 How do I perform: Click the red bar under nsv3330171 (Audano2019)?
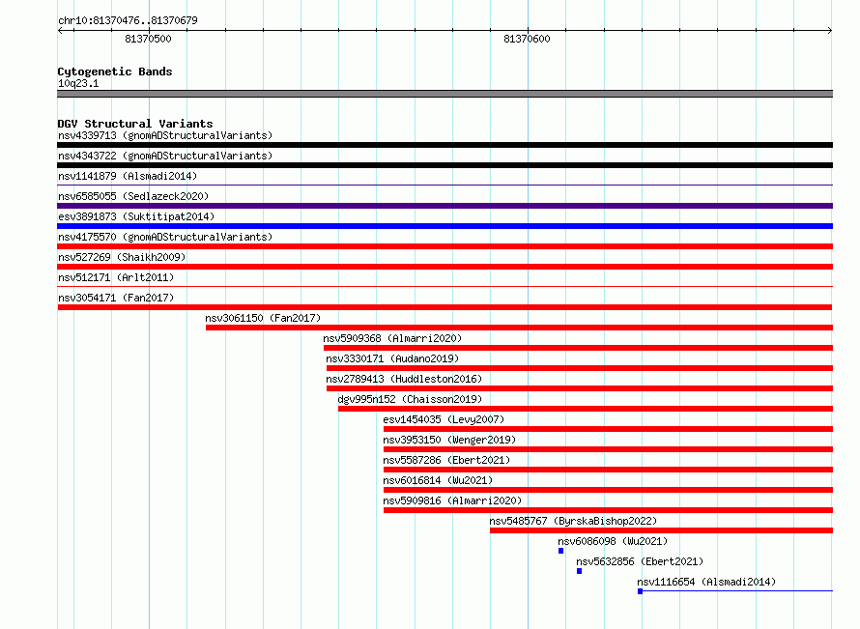(580, 368)
